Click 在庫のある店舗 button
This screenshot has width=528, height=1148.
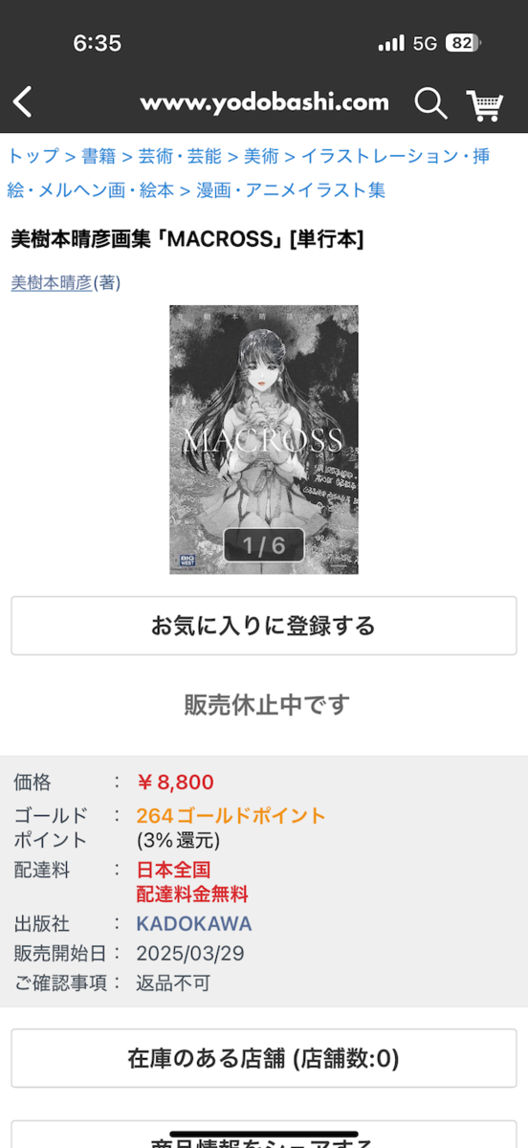coord(264,1058)
